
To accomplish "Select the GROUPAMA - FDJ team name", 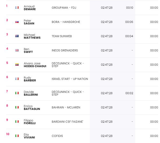I will click(64, 8).
